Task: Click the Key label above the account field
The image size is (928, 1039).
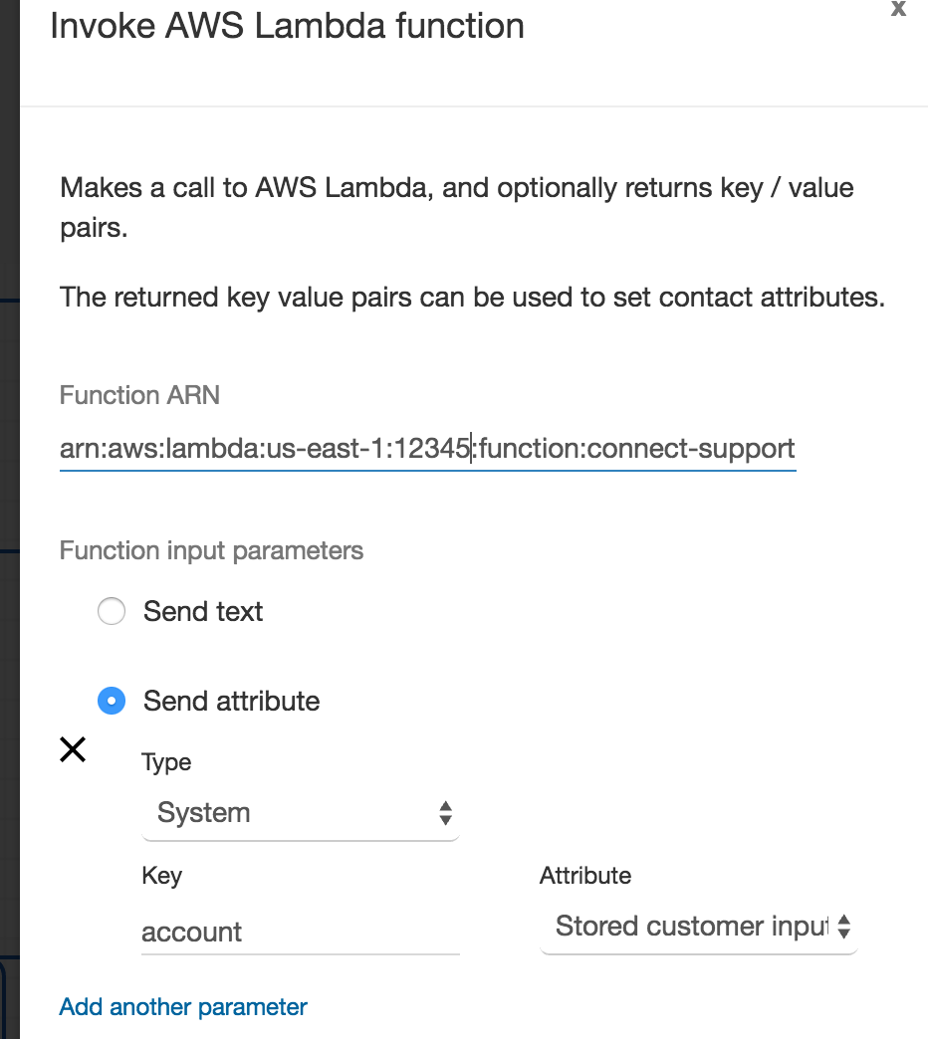Action: point(161,876)
